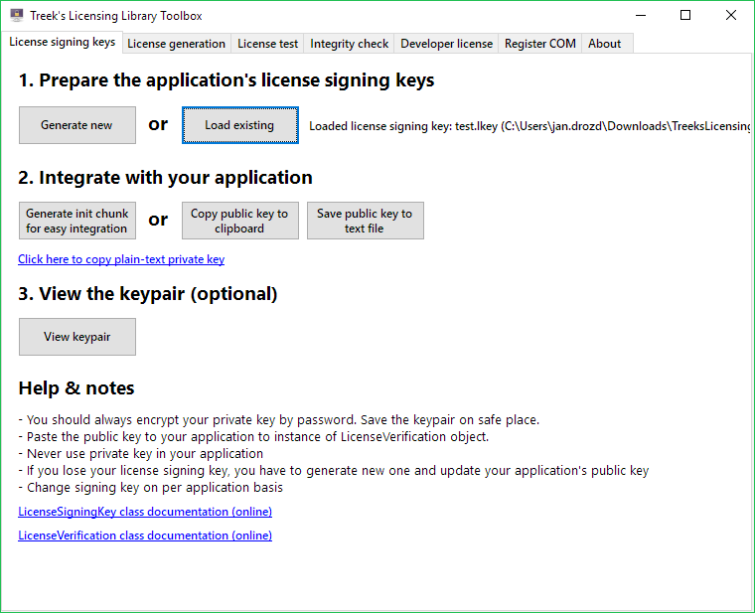
Task: Click heading 'Prepare the application's license signing keys'
Action: 226,80
